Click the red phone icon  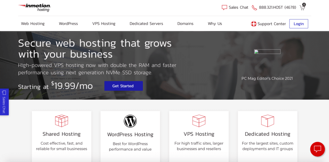click(x=254, y=8)
